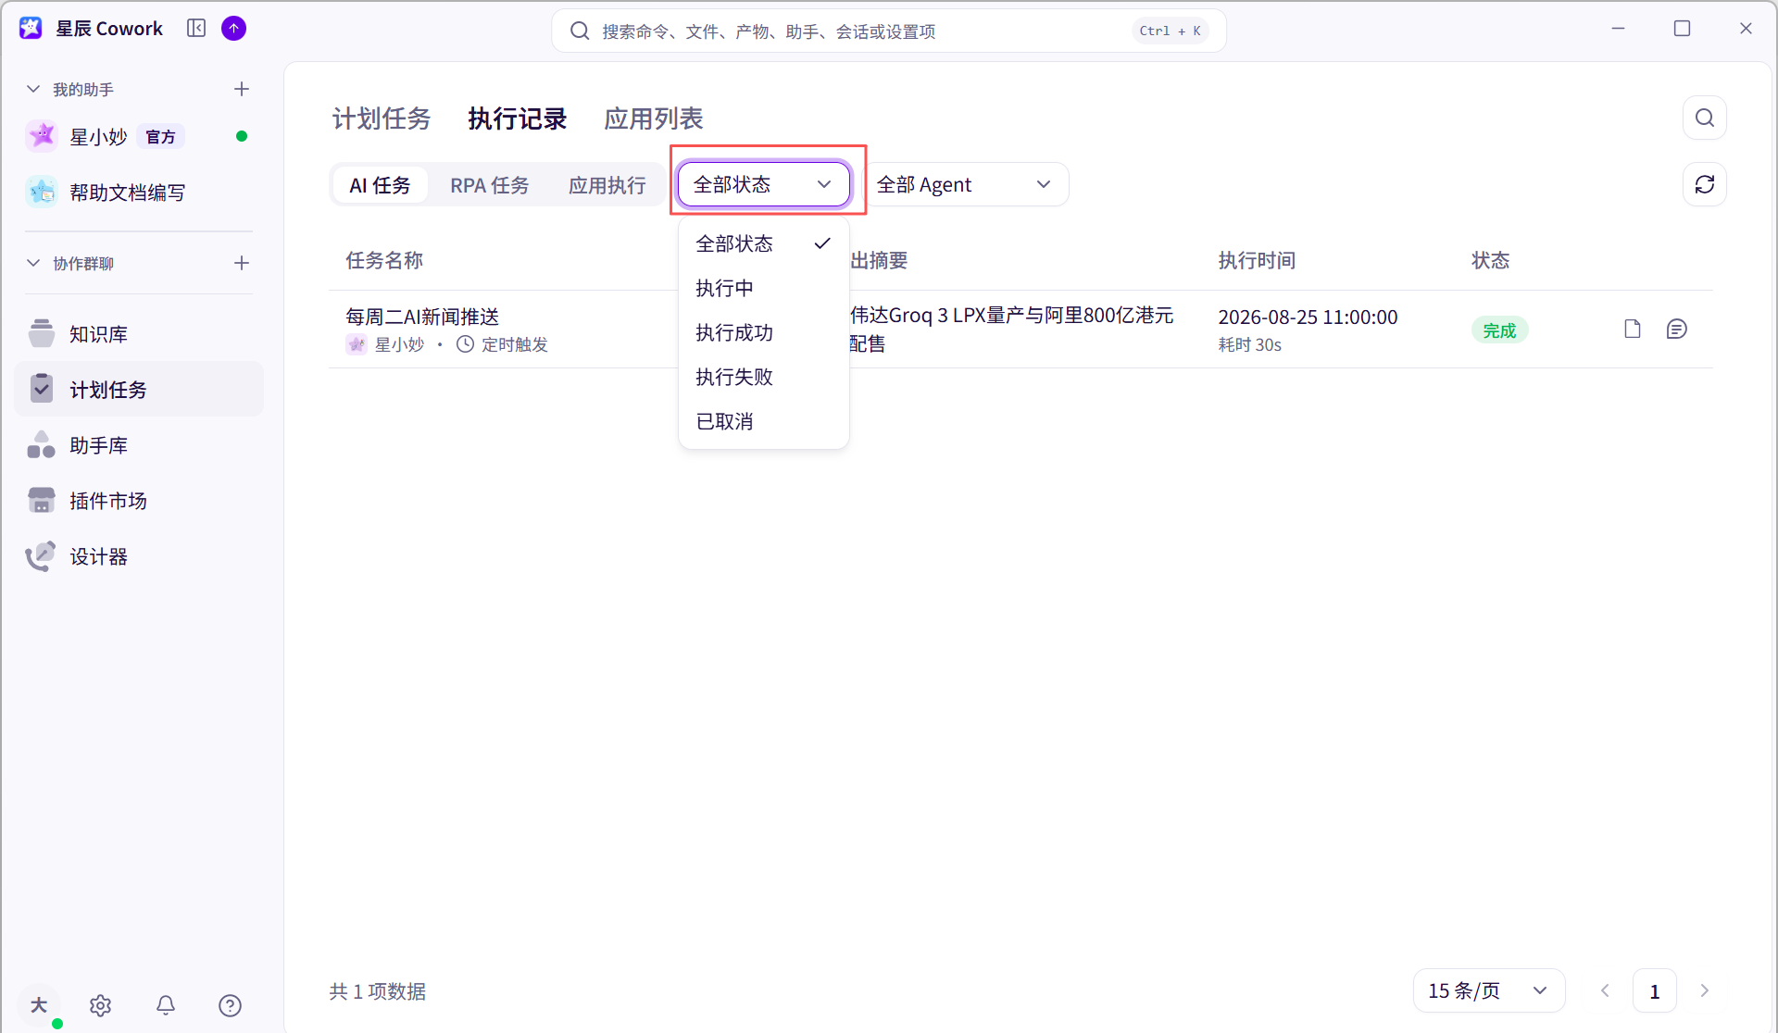
Task: Select 执行中 status option
Action: [764, 288]
